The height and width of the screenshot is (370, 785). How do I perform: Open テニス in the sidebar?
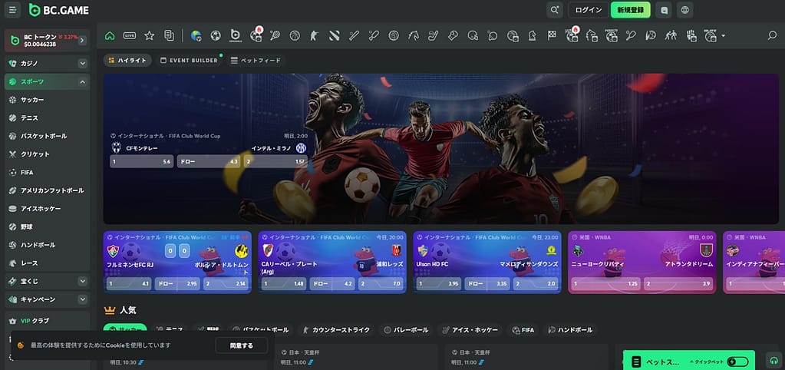(47, 117)
